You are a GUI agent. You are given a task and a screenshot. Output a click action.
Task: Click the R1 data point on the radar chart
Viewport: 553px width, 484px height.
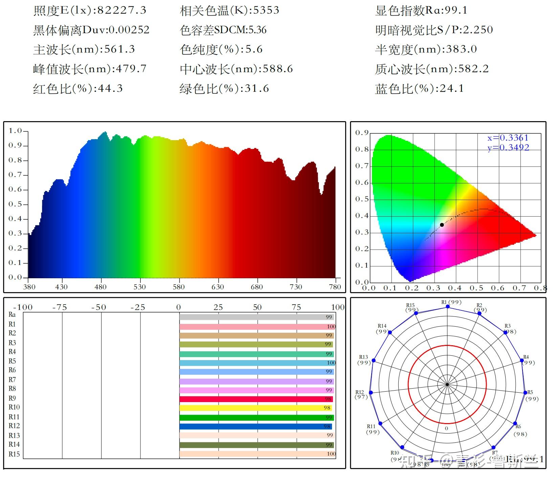(448, 306)
